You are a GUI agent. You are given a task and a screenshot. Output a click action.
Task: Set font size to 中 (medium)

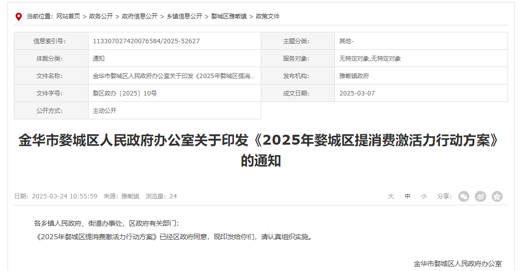(x=408, y=196)
